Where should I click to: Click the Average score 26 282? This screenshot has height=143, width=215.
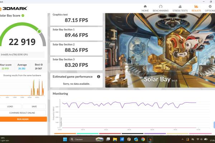[x=22, y=69]
